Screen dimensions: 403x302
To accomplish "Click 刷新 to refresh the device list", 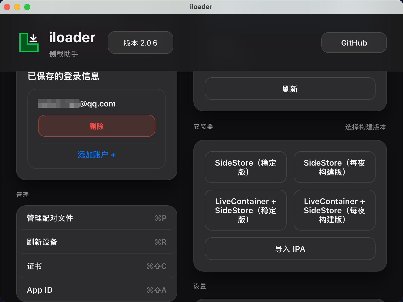I will (290, 89).
